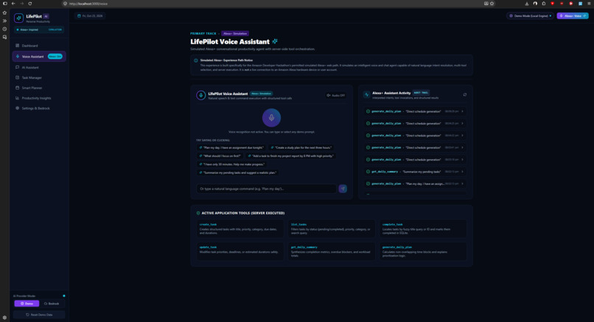Open the Demo Mode (Local Engine) pill

[531, 16]
